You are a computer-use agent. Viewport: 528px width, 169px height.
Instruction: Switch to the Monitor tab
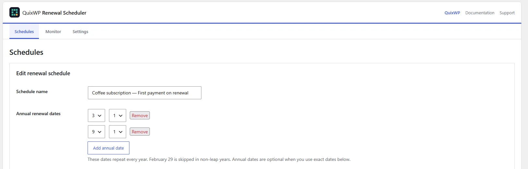click(x=53, y=31)
